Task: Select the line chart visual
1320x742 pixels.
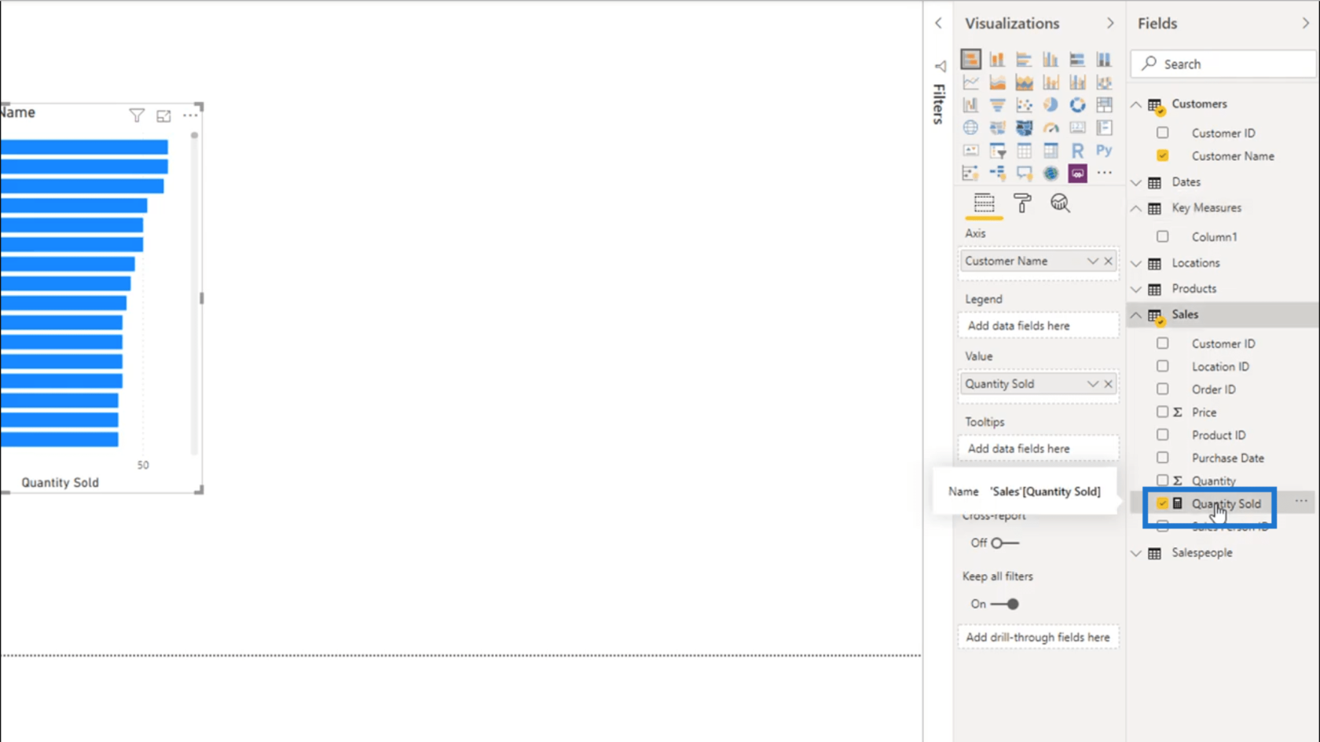Action: click(970, 82)
